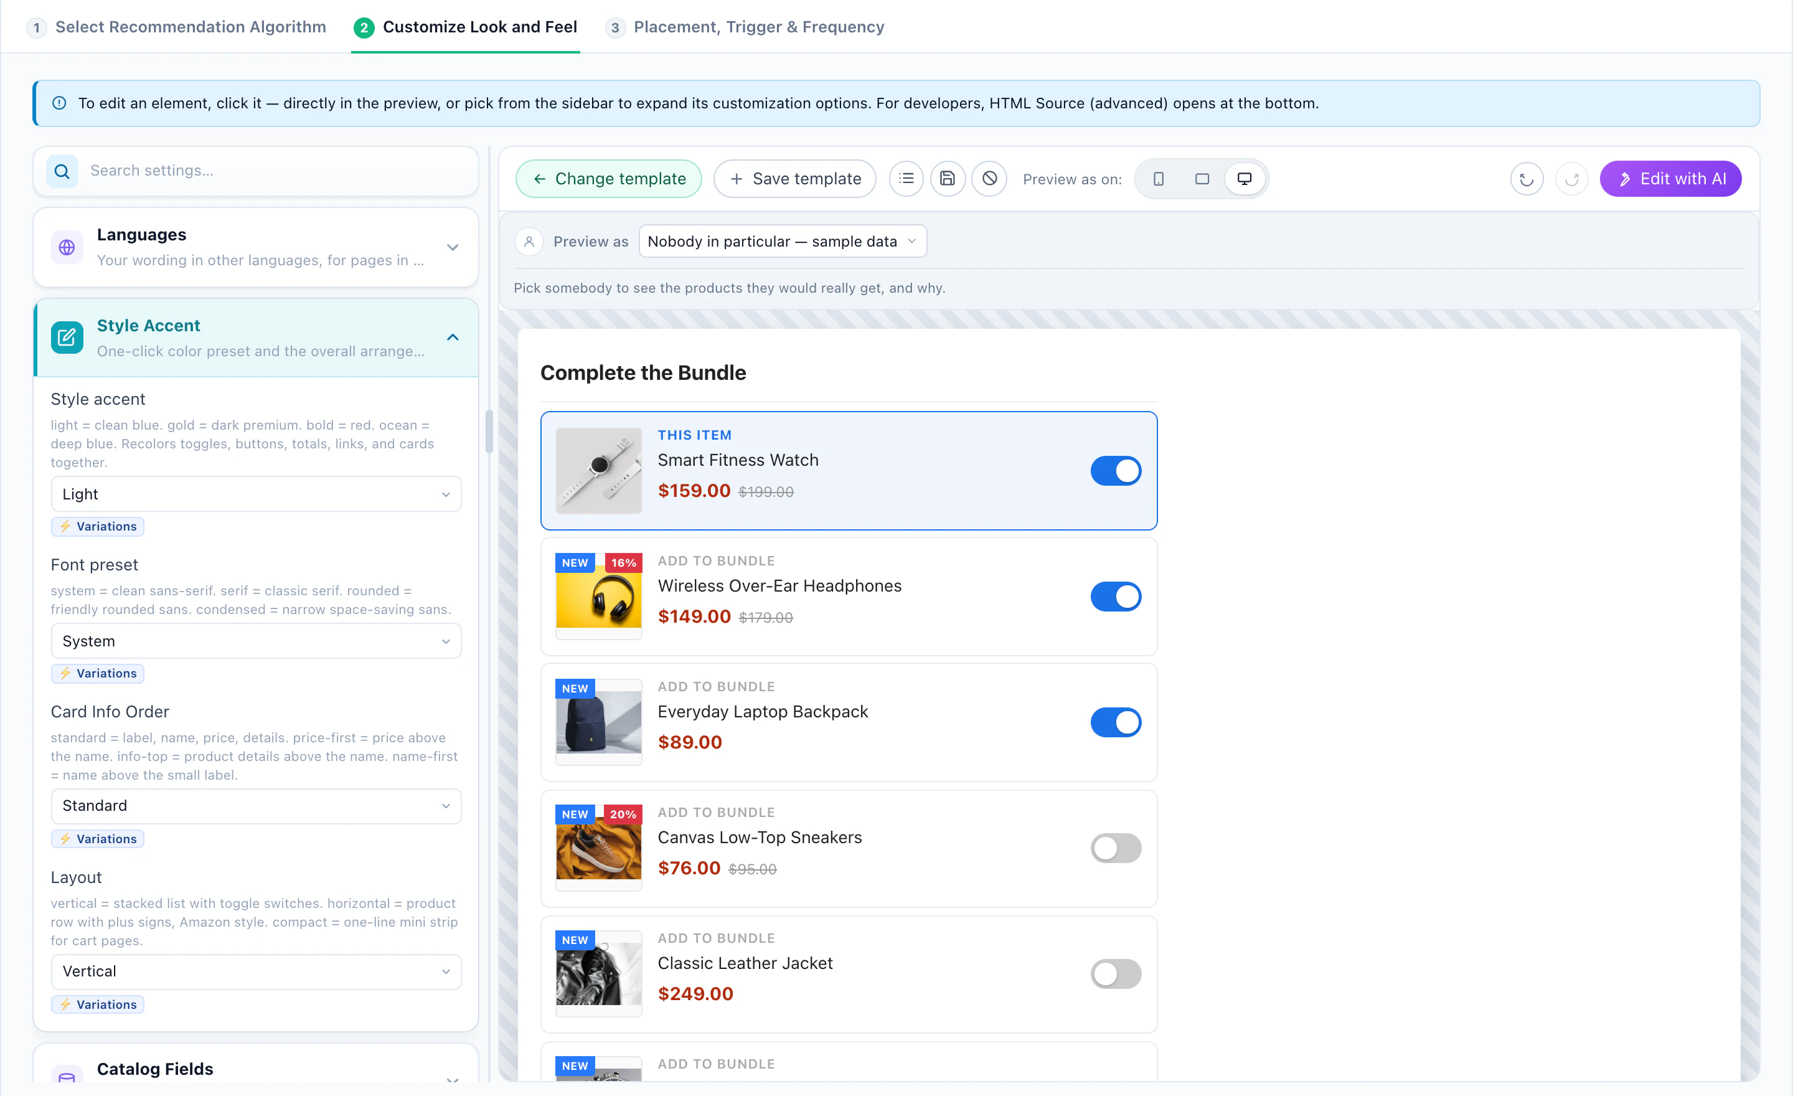Click the undo arrow icon
This screenshot has height=1096, width=1793.
pyautogui.click(x=1527, y=179)
